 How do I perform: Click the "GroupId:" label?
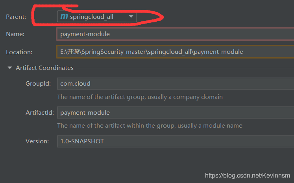pos(38,84)
